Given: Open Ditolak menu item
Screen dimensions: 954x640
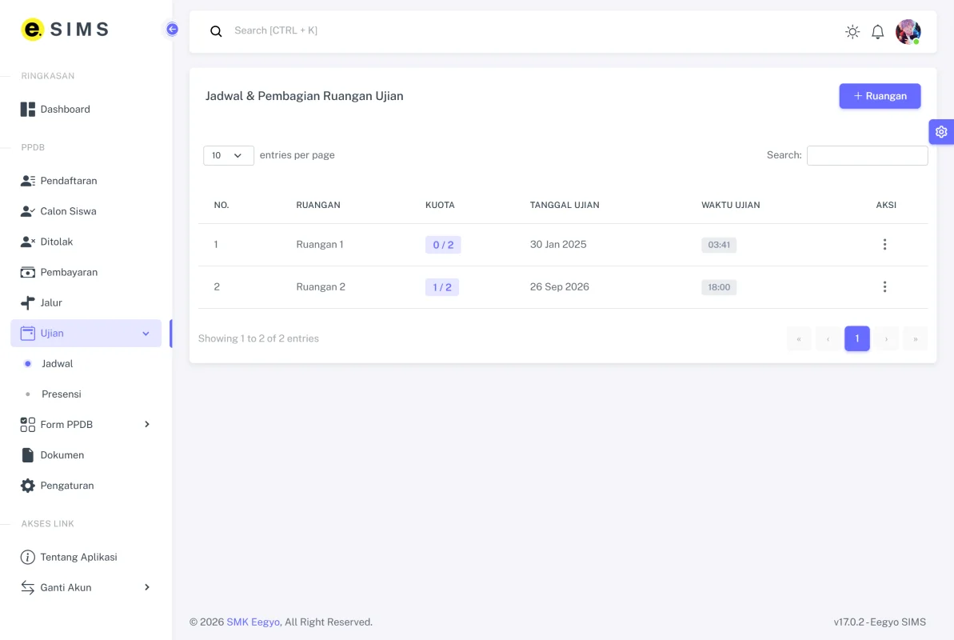Looking at the screenshot, I should pyautogui.click(x=86, y=242).
